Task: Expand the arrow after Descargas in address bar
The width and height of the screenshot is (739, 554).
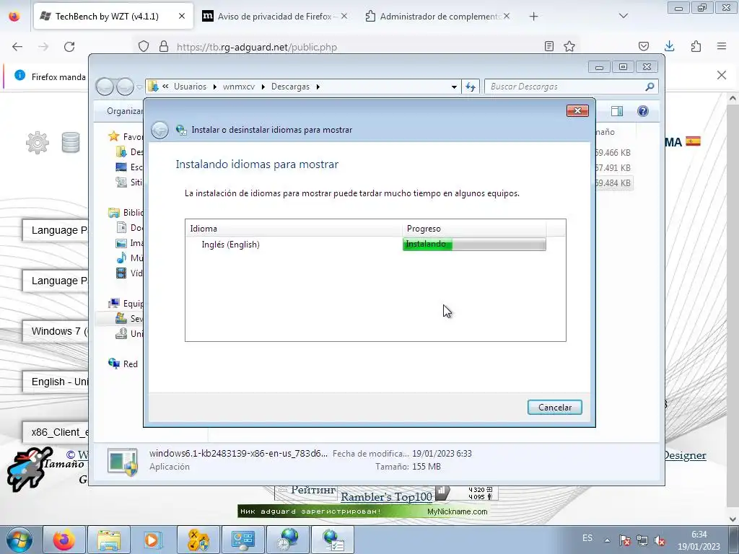Action: (x=318, y=87)
